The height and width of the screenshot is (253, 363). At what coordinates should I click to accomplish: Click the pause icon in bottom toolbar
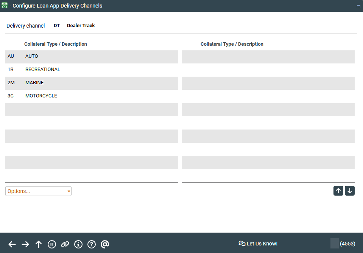(52, 244)
